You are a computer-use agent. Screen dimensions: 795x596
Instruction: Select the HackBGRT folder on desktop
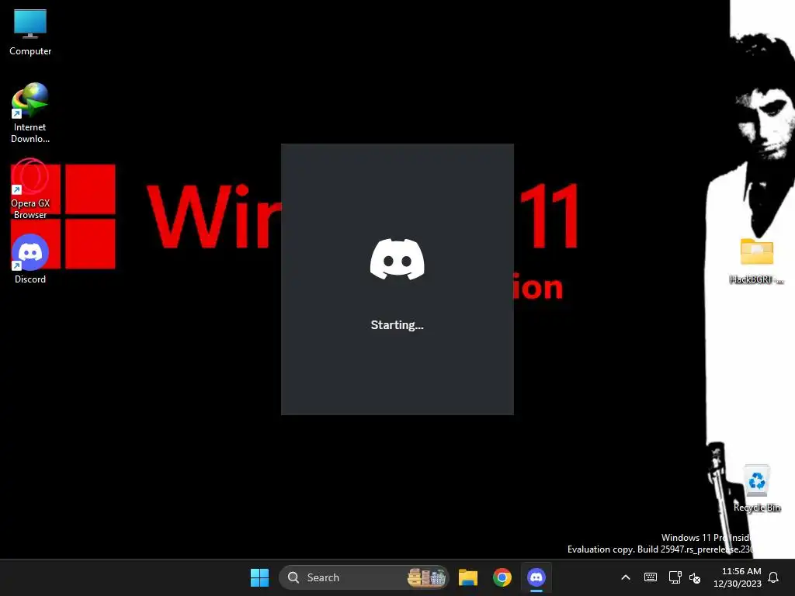point(756,261)
